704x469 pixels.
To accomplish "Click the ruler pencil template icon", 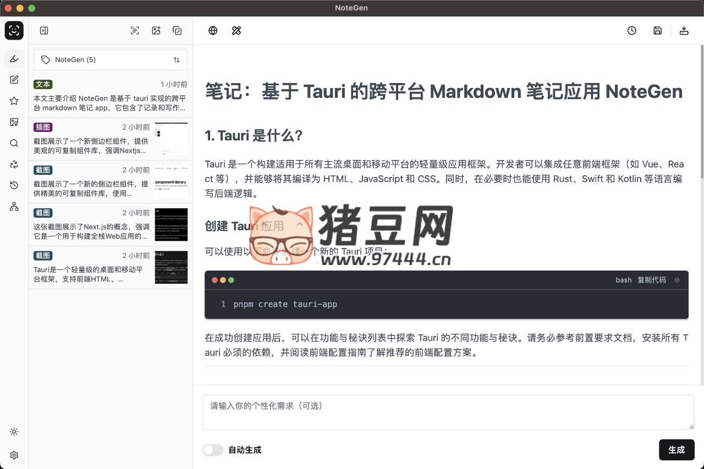I will (237, 31).
